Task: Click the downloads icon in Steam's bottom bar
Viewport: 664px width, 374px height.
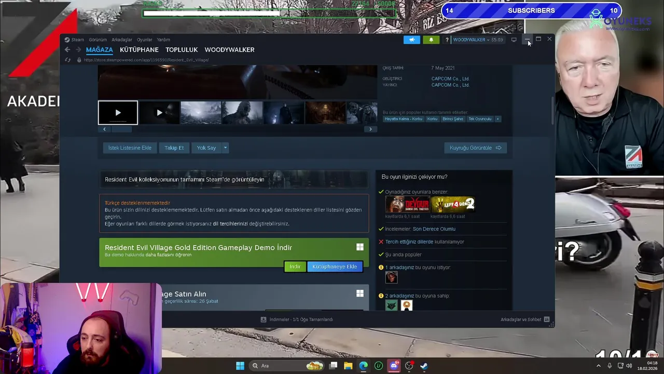Action: tap(264, 319)
